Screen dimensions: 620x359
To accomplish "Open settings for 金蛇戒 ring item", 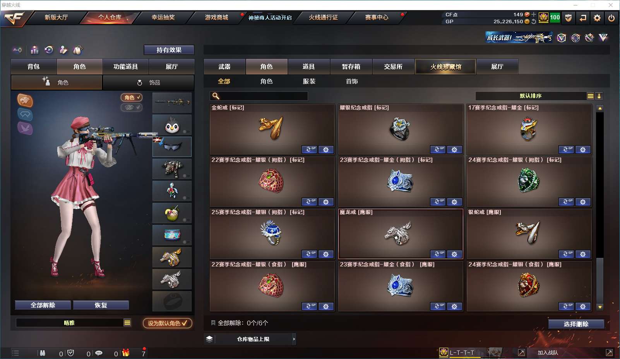I will [326, 149].
